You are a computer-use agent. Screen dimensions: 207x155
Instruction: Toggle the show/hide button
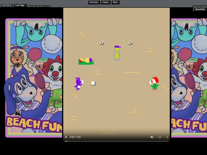coord(200,9)
